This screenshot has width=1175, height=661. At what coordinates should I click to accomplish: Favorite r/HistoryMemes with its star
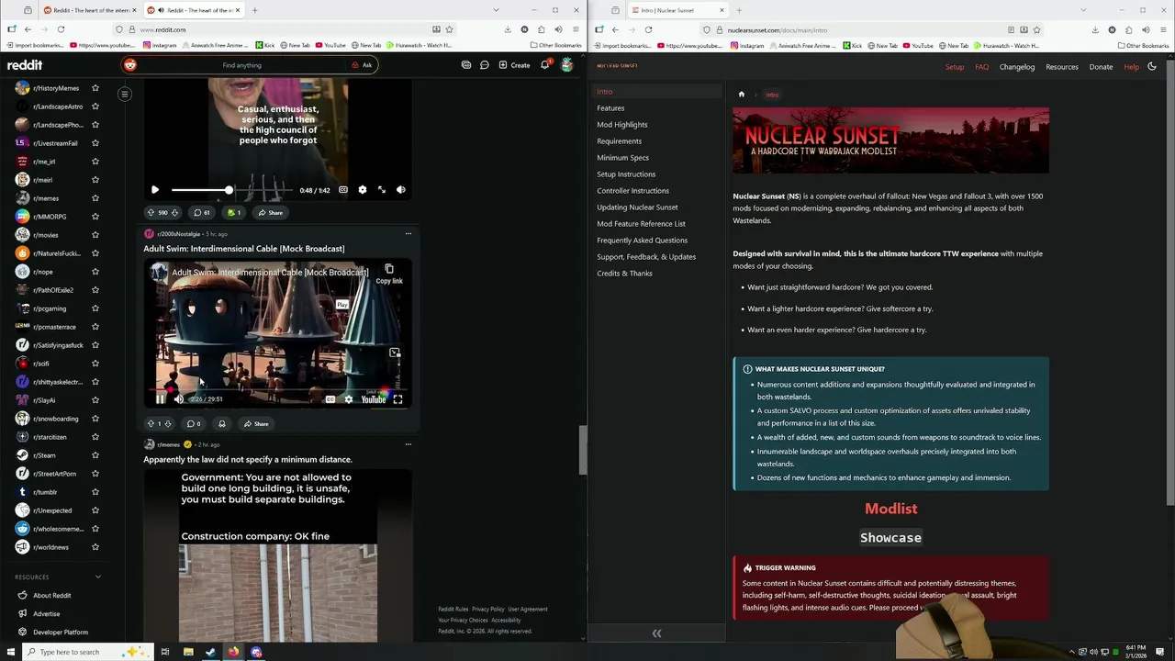point(95,88)
